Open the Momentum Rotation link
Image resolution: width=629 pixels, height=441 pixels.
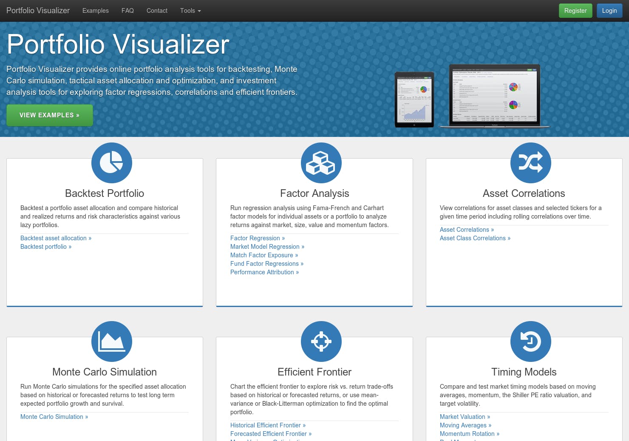(x=470, y=434)
